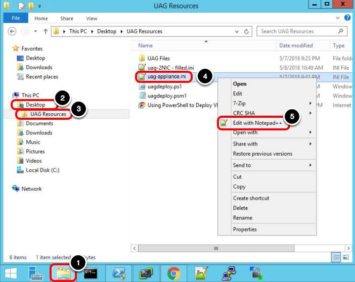Open the address bar history dropdown
The height and width of the screenshot is (282, 355).
point(237,31)
